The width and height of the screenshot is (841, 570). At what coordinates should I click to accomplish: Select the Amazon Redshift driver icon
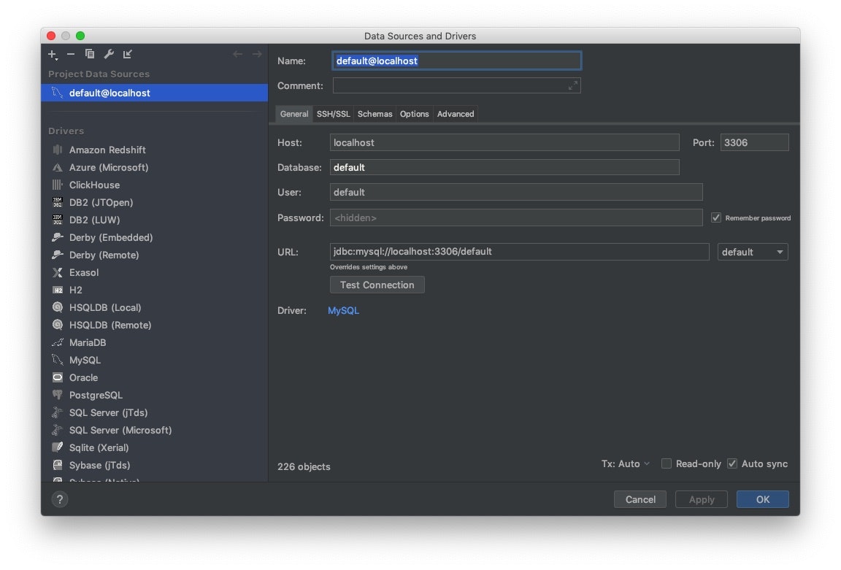point(58,150)
